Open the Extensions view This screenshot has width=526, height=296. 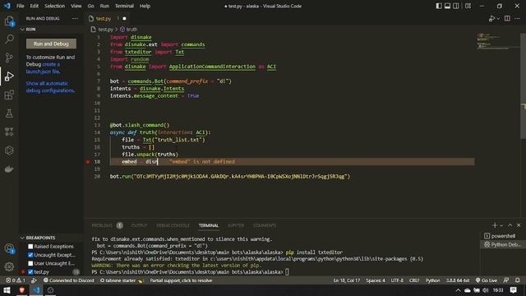pos(9,95)
